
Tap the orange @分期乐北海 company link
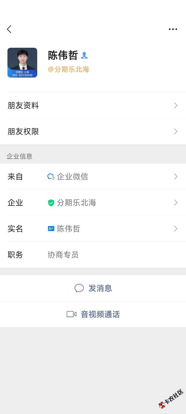coord(69,69)
